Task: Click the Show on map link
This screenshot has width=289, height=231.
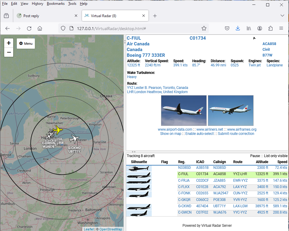Action: [x=171, y=134]
